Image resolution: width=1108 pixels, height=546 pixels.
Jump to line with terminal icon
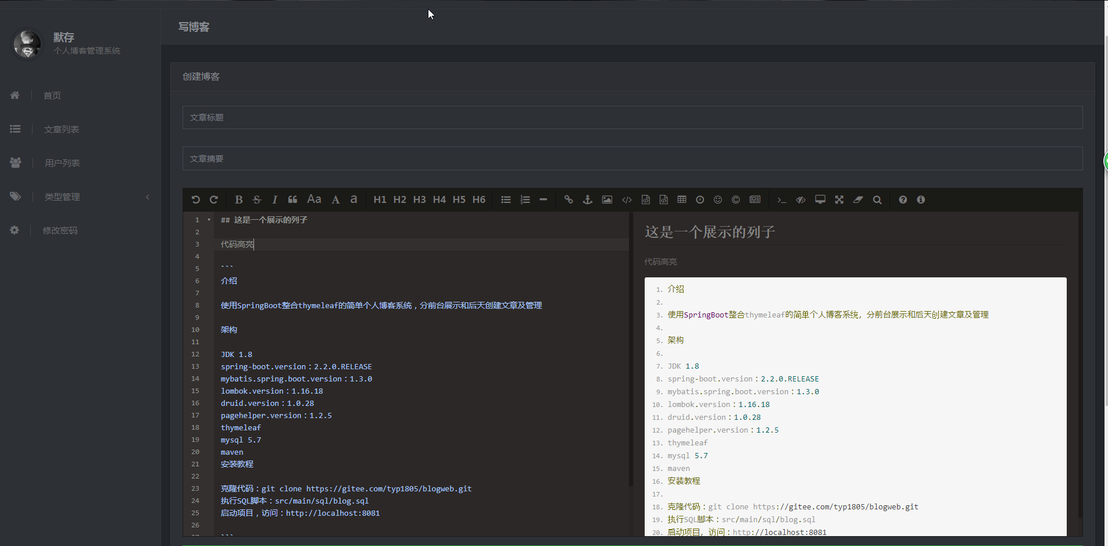click(x=781, y=199)
